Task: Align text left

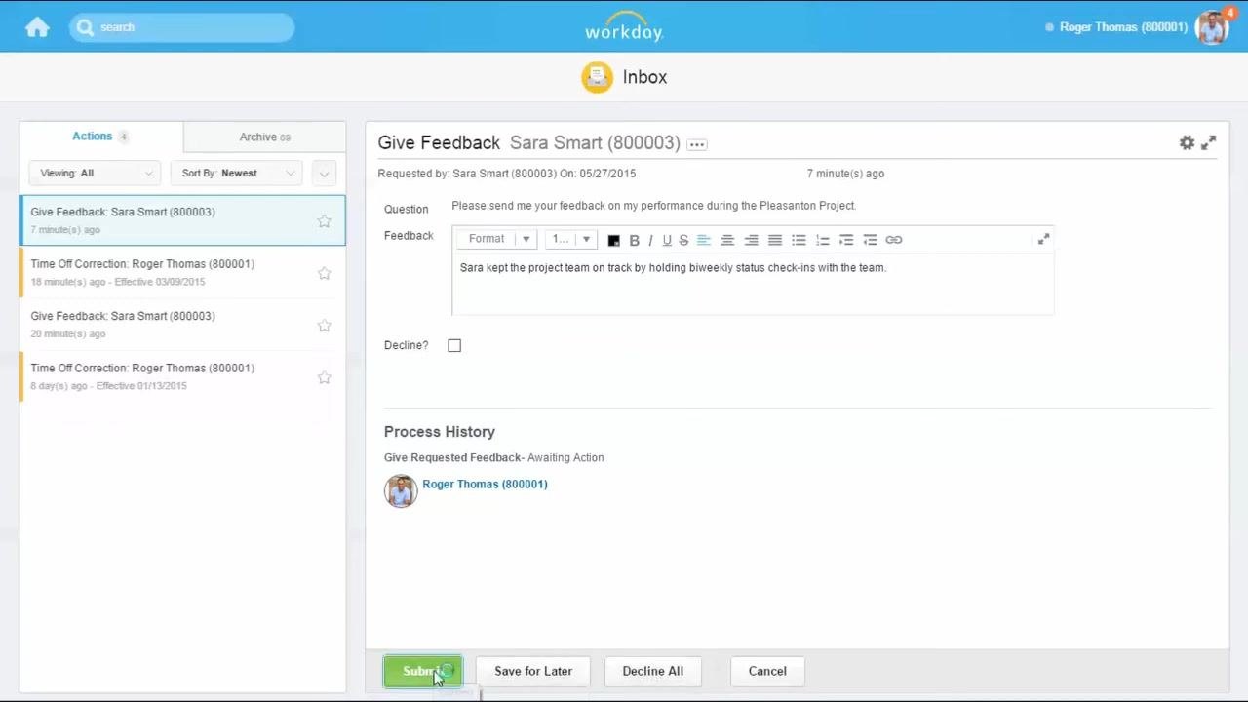Action: (703, 240)
